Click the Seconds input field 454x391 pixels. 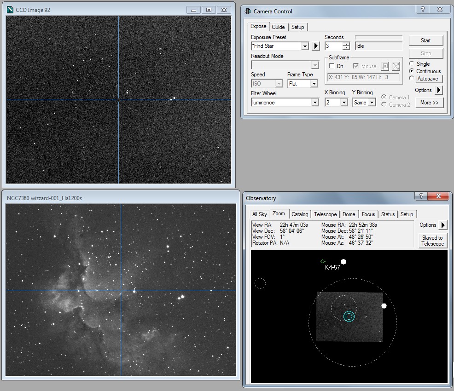tap(334, 46)
